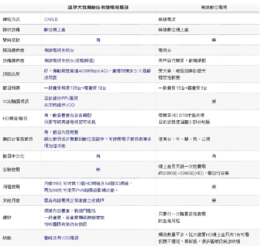Click the 穩定性較差 text
This screenshot has height=246, width=260.
pos(169,78)
